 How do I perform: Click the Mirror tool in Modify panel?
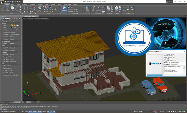click(x=27, y=9)
